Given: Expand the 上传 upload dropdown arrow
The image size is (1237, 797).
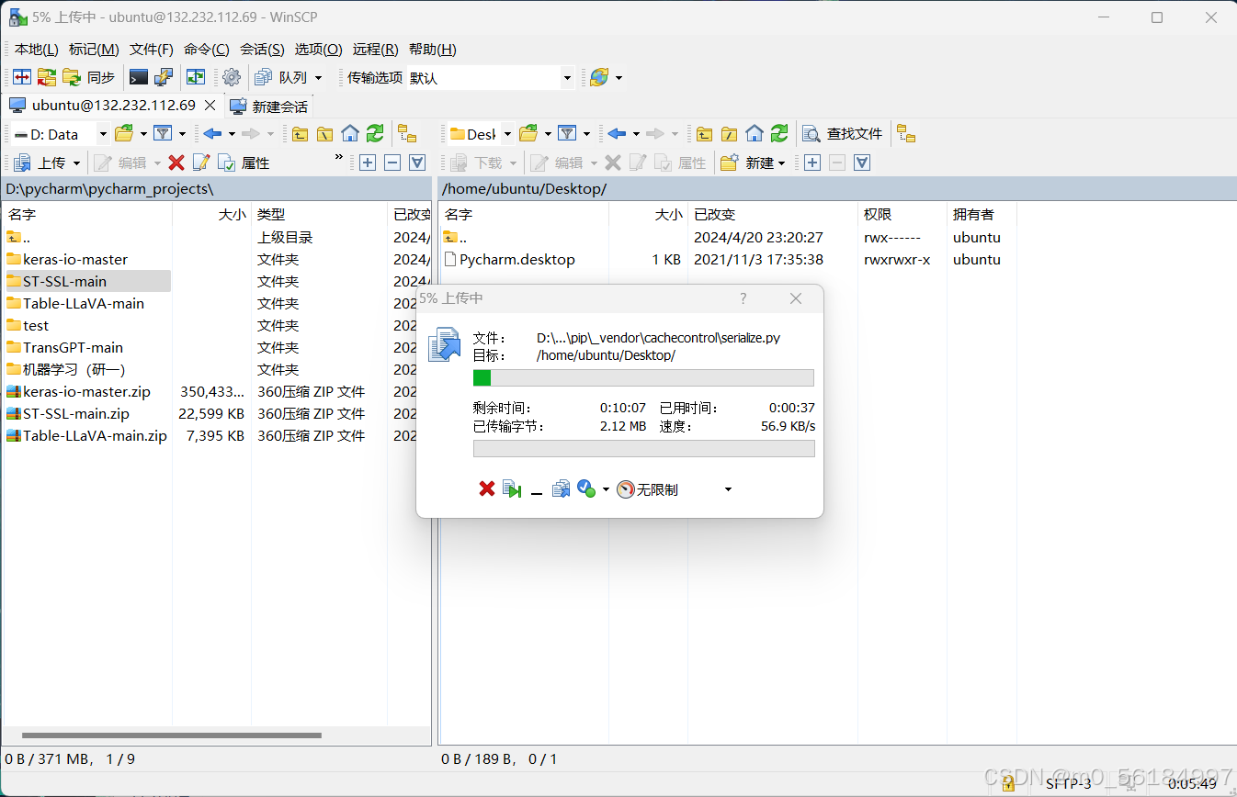Looking at the screenshot, I should [76, 163].
